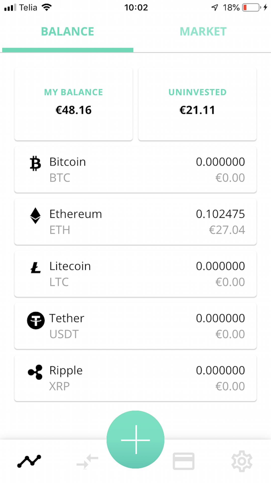Open the My Balance card
271x483 pixels.
click(74, 104)
